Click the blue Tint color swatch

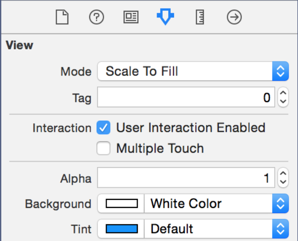tap(122, 229)
